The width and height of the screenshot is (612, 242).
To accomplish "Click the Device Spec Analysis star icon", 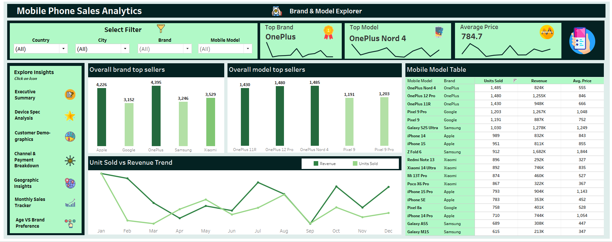I will click(70, 115).
